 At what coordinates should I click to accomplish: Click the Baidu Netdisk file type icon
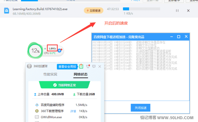coord(6,10)
